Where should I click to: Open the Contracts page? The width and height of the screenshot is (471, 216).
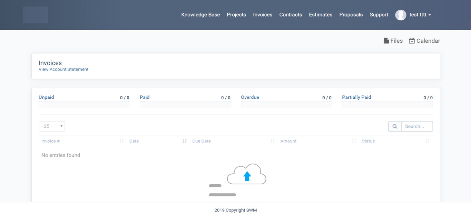(291, 15)
